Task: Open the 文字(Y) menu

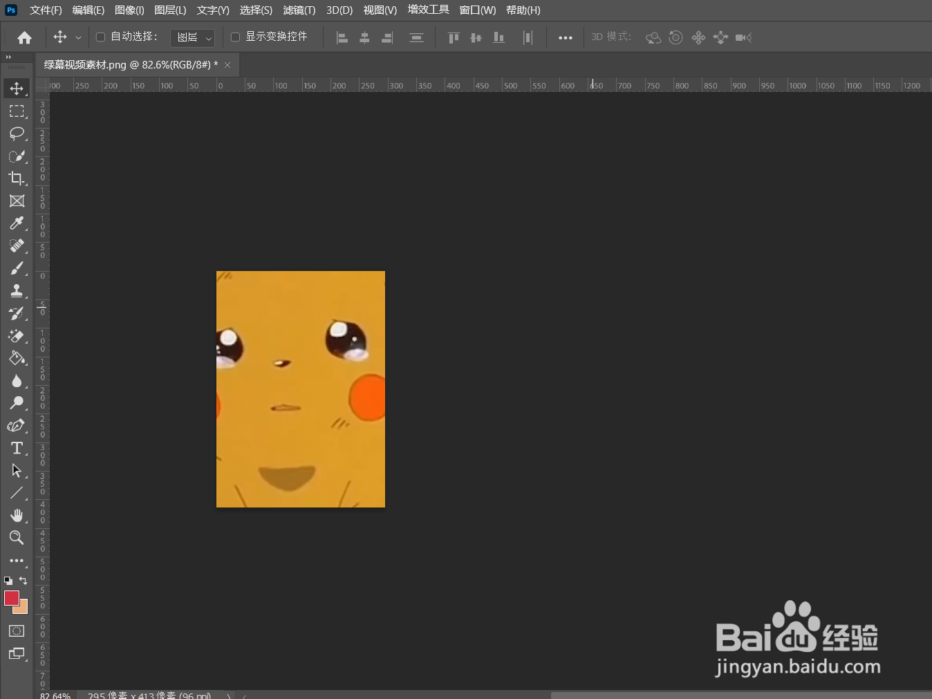Action: 213,10
